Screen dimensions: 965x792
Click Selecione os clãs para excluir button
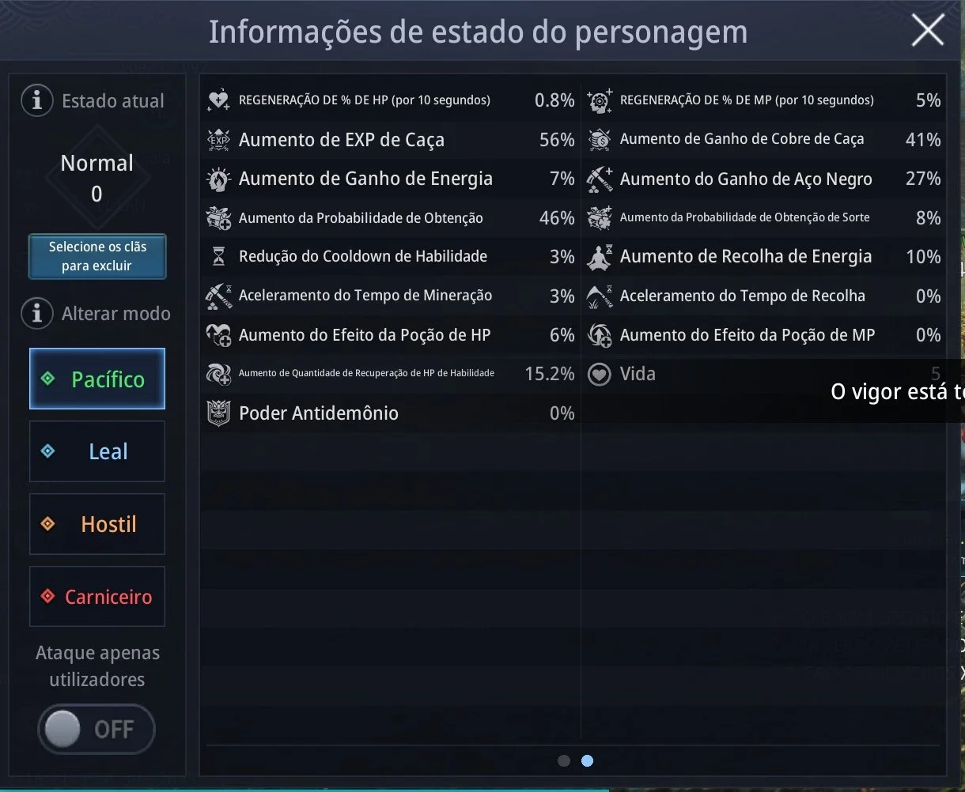coord(97,256)
